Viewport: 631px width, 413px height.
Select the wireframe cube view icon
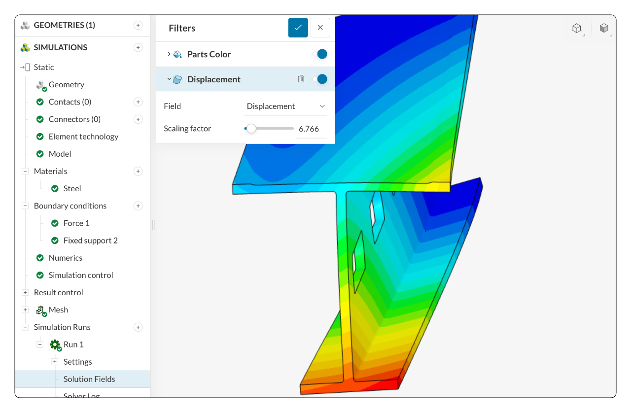[577, 28]
